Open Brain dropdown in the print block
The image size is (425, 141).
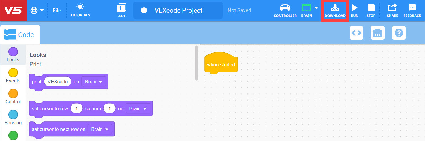click(93, 82)
